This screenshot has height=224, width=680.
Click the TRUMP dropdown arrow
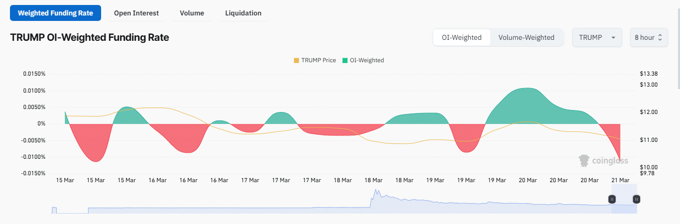613,37
